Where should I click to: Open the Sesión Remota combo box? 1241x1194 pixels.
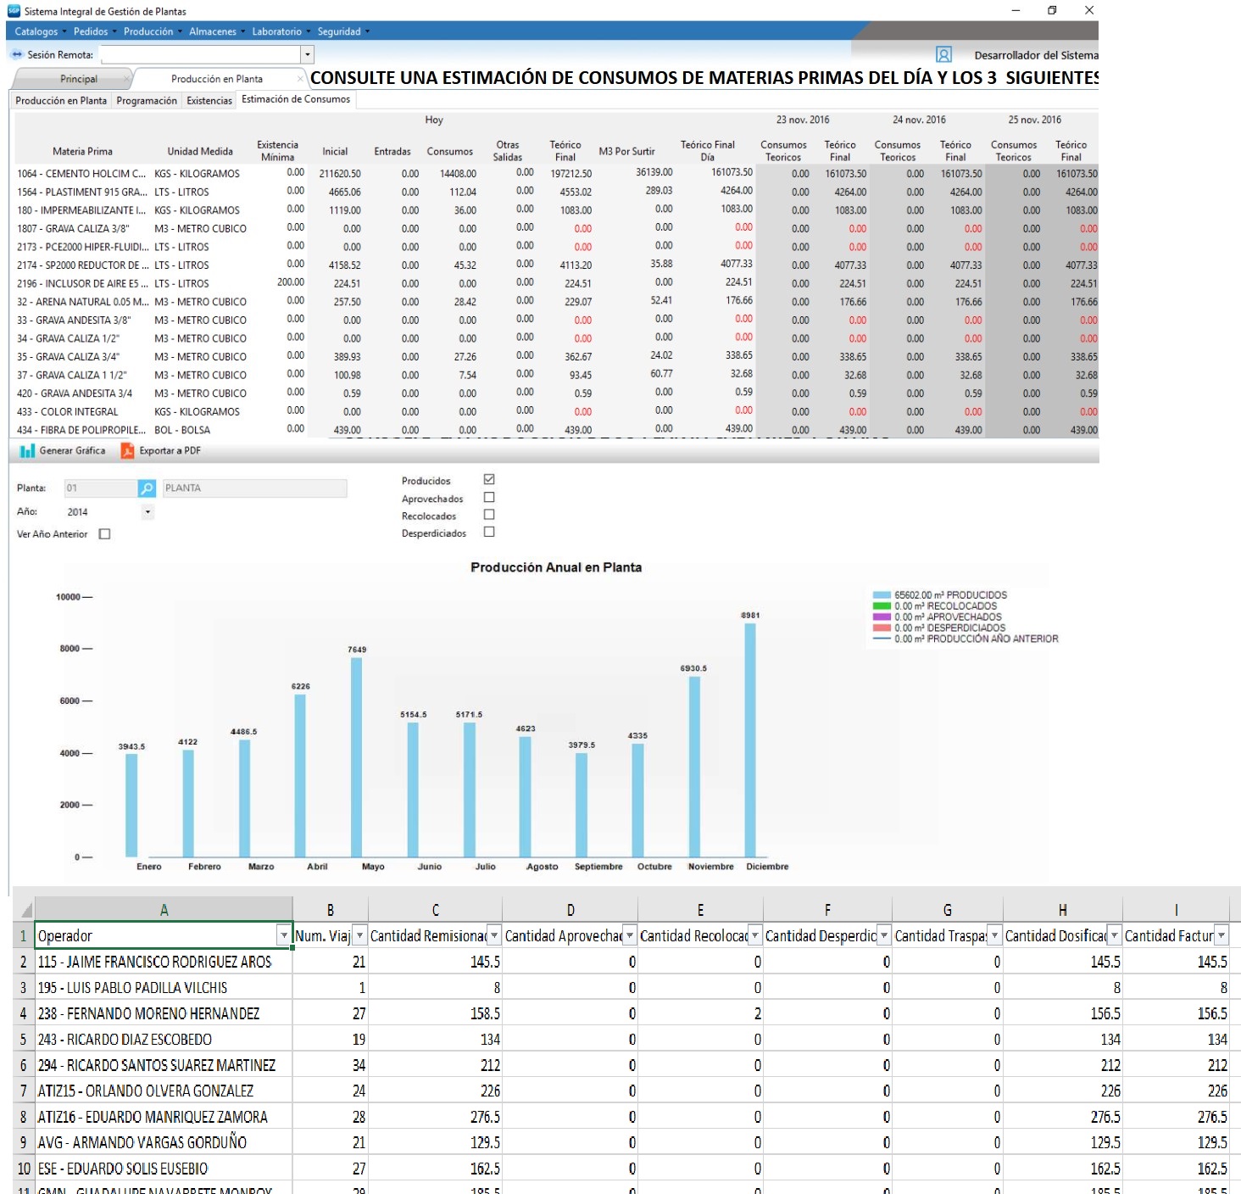coord(308,55)
